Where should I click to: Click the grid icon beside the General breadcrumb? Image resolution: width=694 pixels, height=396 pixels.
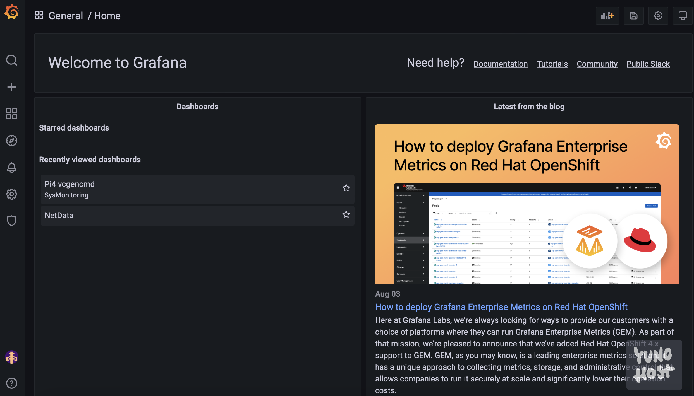[39, 15]
